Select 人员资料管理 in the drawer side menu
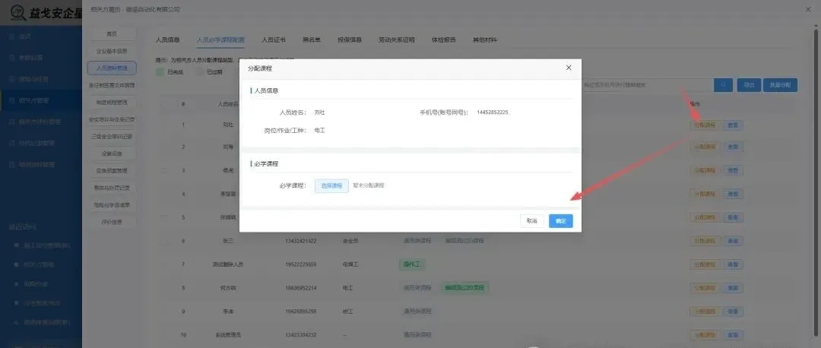Screen dimensions: 821x348 point(112,68)
